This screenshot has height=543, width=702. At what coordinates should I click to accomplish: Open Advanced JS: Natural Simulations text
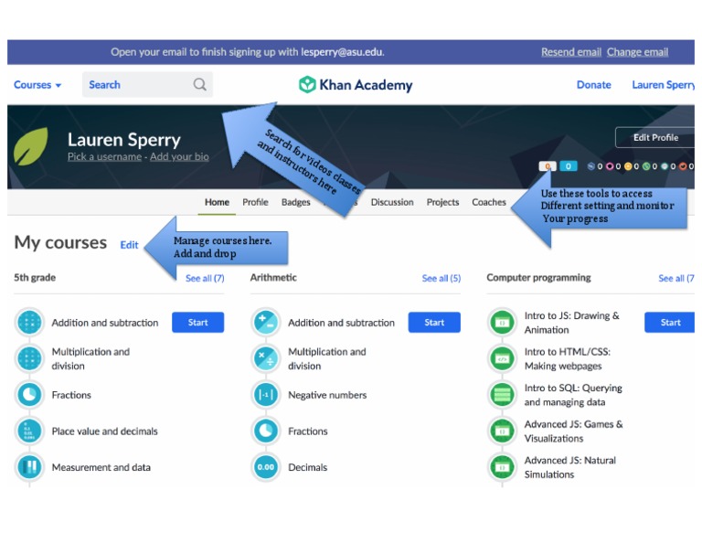click(x=570, y=467)
